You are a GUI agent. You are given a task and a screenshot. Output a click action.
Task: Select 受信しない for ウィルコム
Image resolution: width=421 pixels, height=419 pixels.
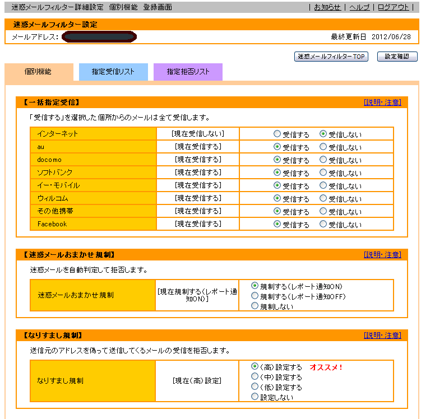tap(323, 198)
